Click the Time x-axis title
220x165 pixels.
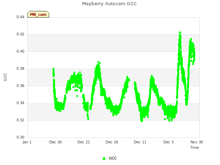195,147
